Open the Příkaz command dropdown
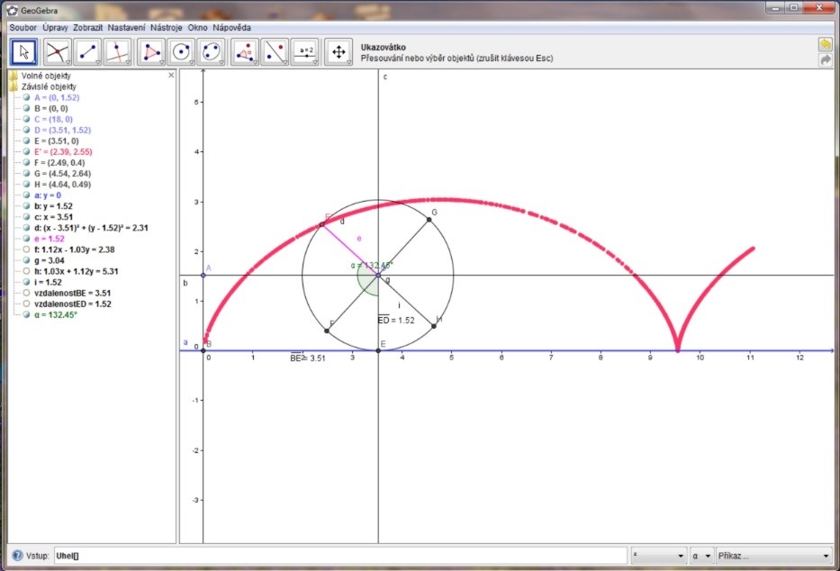The height and width of the screenshot is (571, 840). click(774, 556)
